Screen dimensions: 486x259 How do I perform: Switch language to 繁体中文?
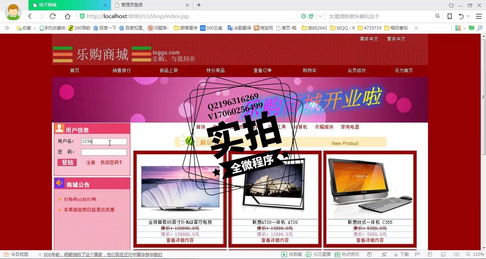tap(396, 39)
